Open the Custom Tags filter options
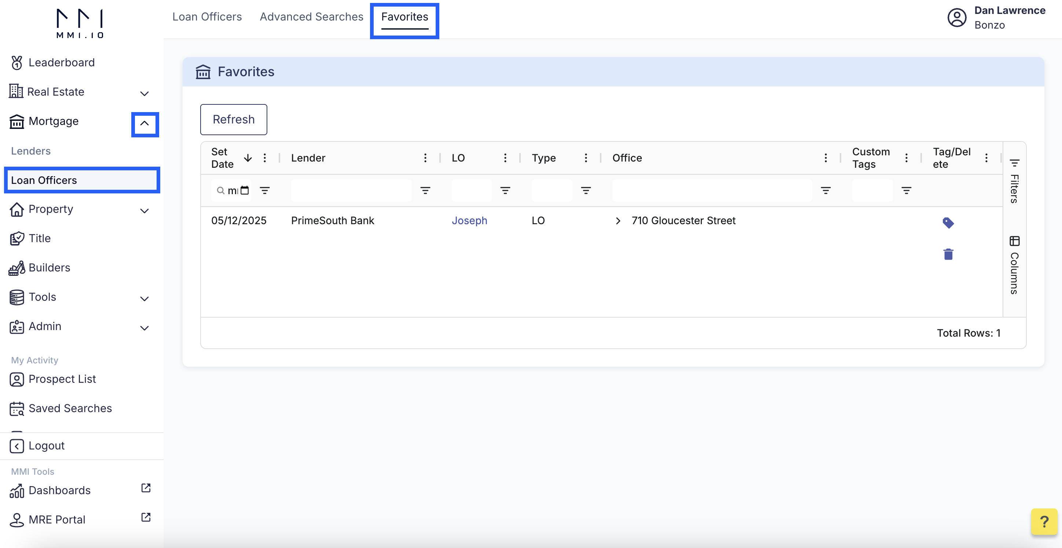Screen dimensions: 1062x548 [x=906, y=190]
